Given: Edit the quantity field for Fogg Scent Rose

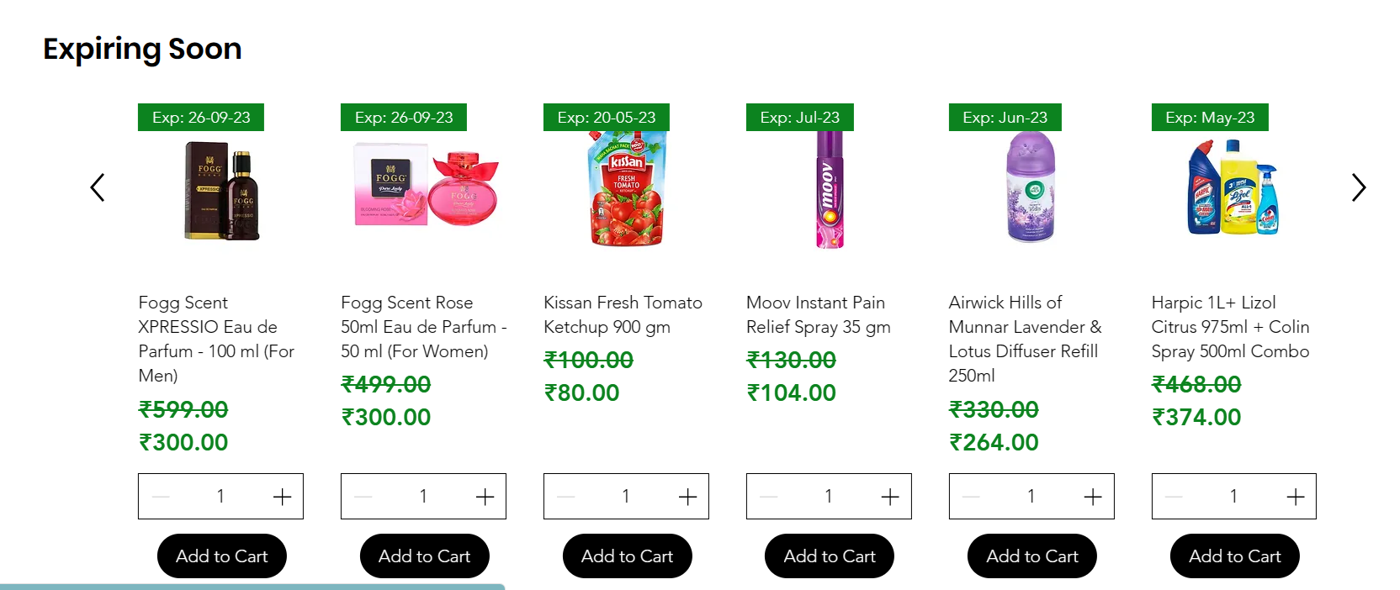Looking at the screenshot, I should tap(423, 497).
